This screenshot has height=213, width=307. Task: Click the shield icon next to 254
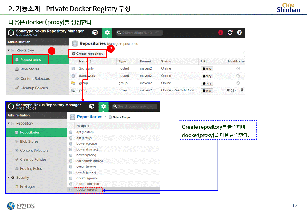tap(228, 90)
